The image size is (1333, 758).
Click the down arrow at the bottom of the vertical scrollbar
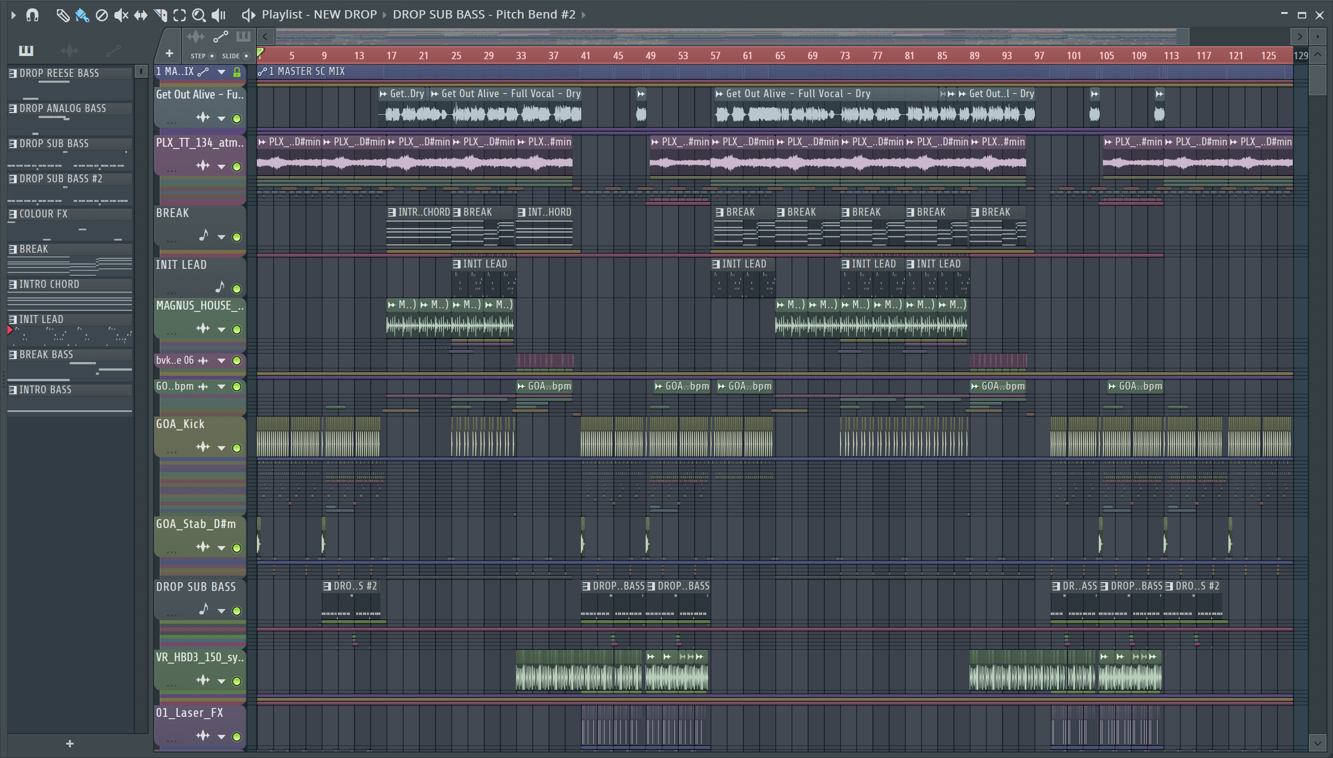click(x=1317, y=742)
